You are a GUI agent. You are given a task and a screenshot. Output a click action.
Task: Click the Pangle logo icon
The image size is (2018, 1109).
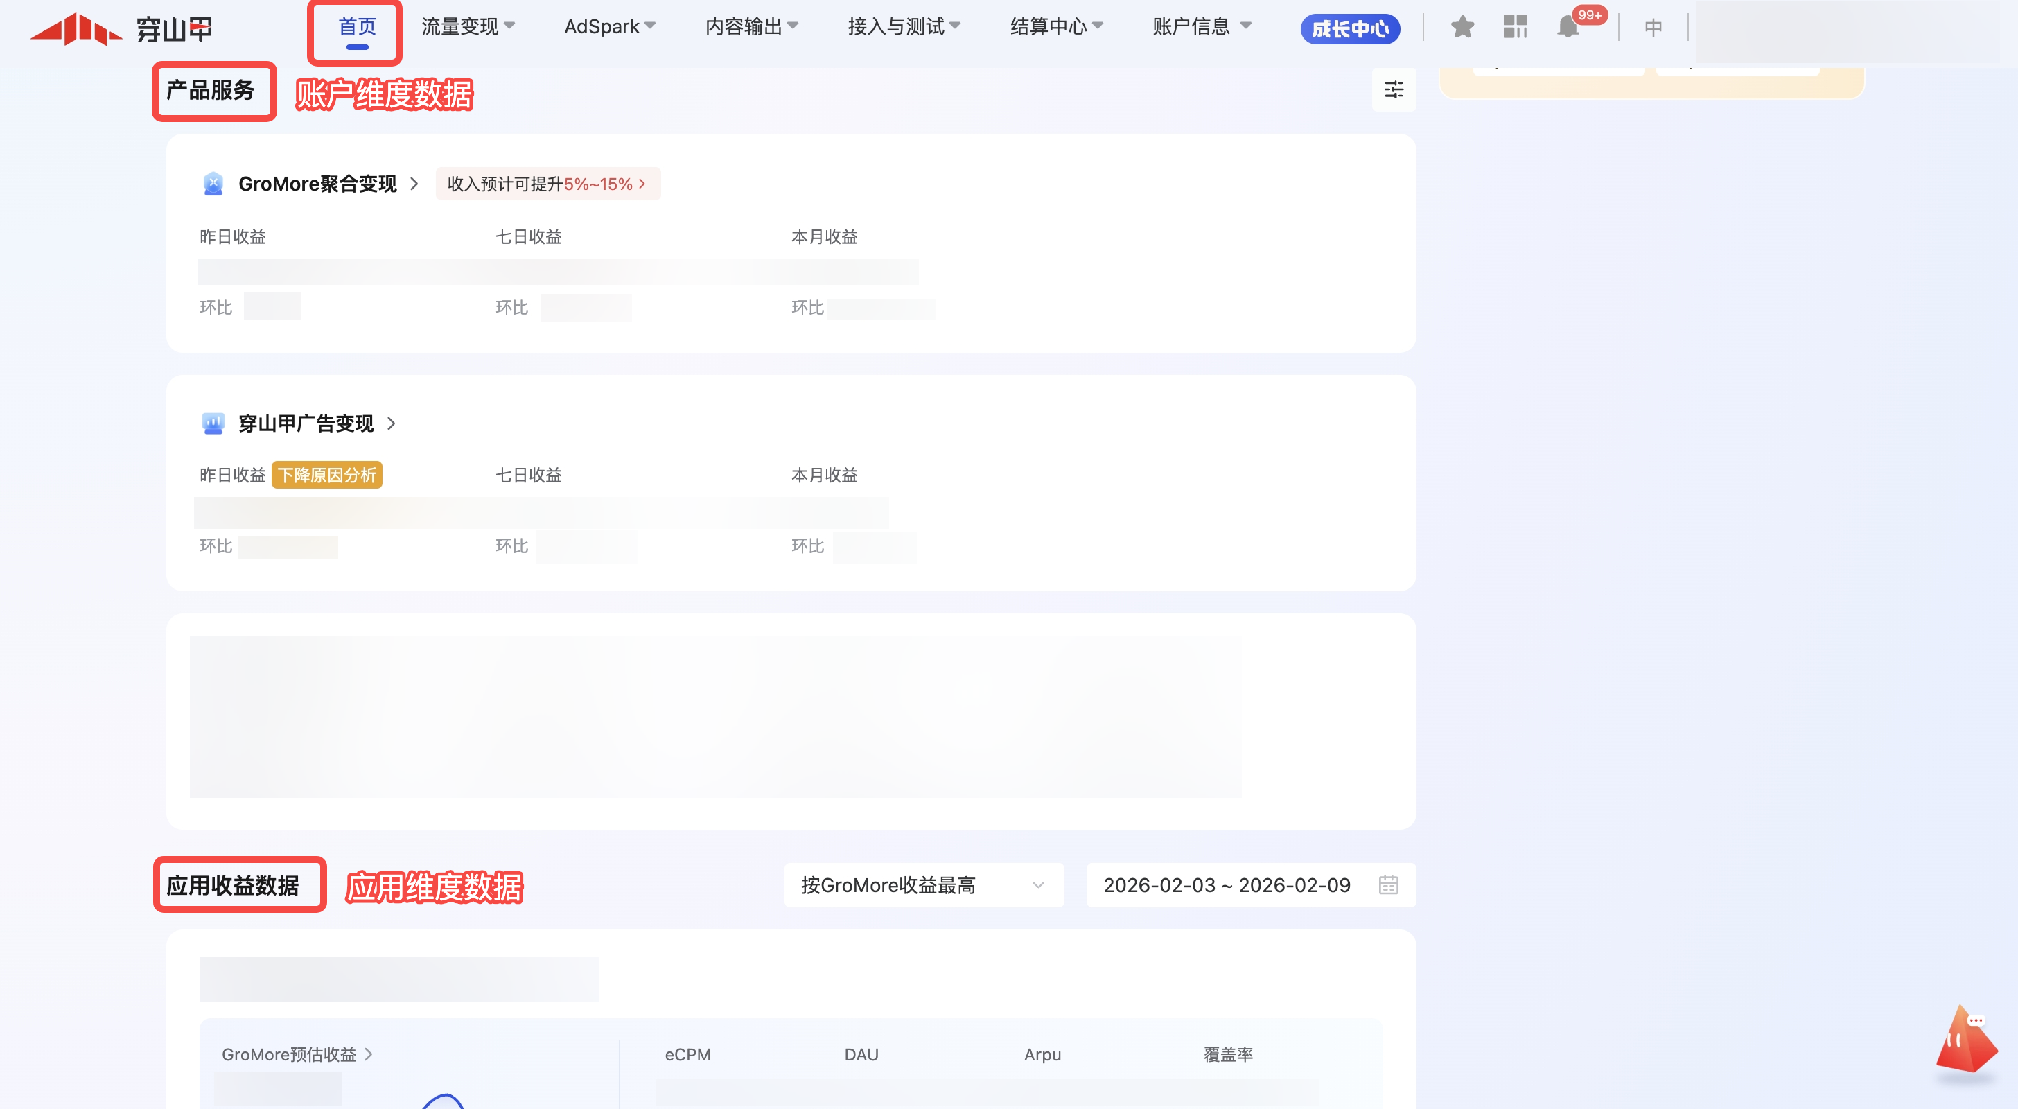76,29
